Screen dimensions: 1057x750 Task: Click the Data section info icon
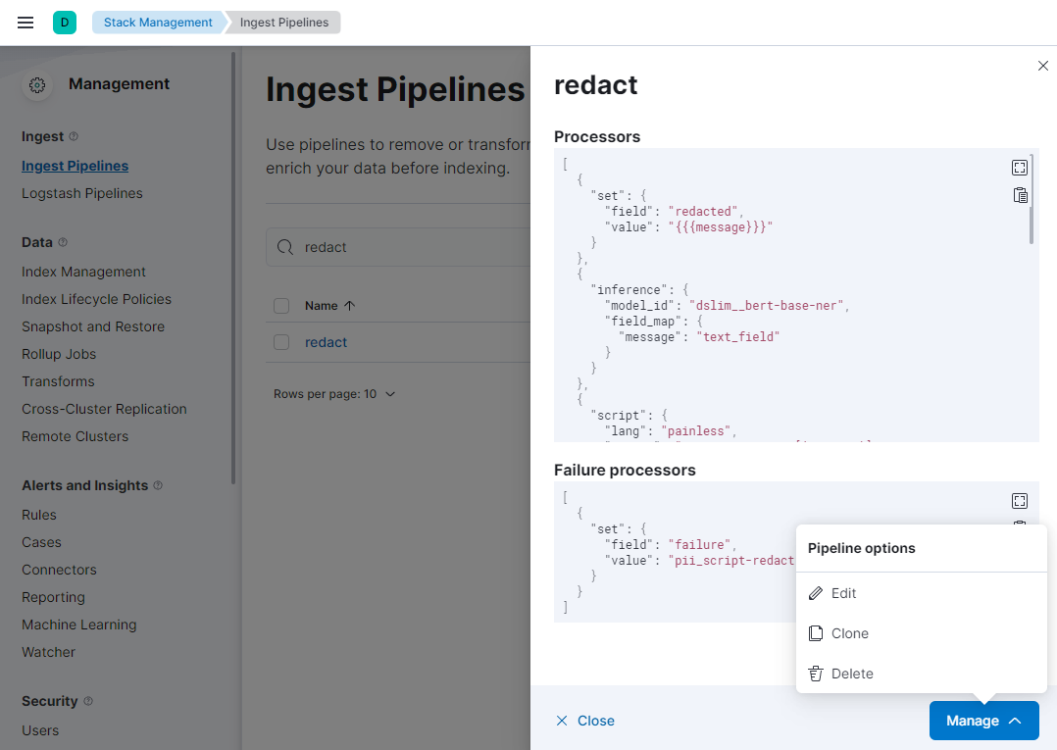click(63, 242)
